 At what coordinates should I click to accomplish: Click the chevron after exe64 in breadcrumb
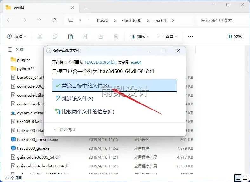(x=173, y=20)
